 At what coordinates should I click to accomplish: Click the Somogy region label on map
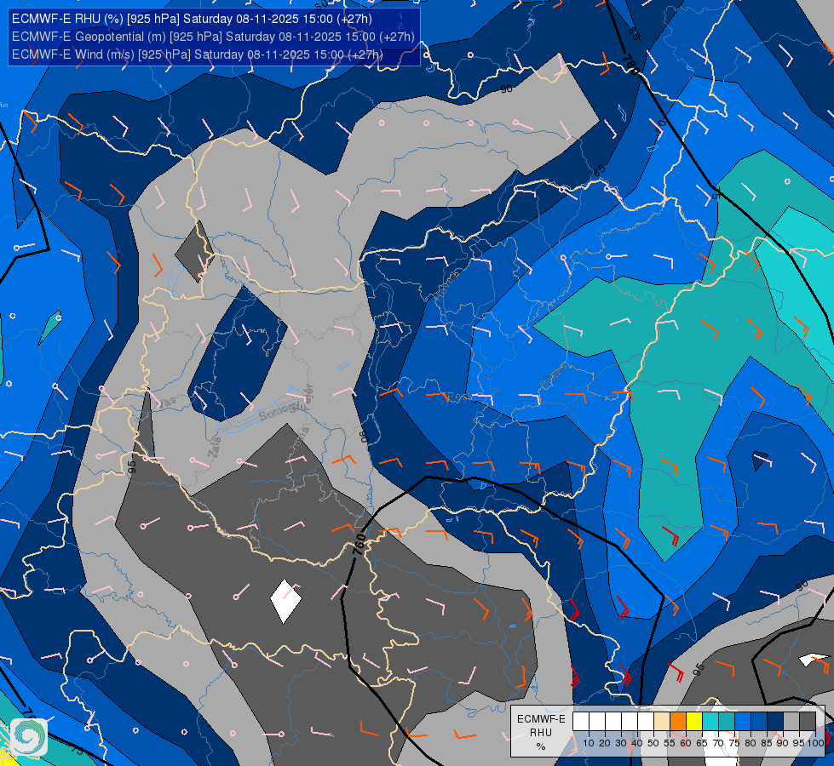pyautogui.click(x=281, y=410)
